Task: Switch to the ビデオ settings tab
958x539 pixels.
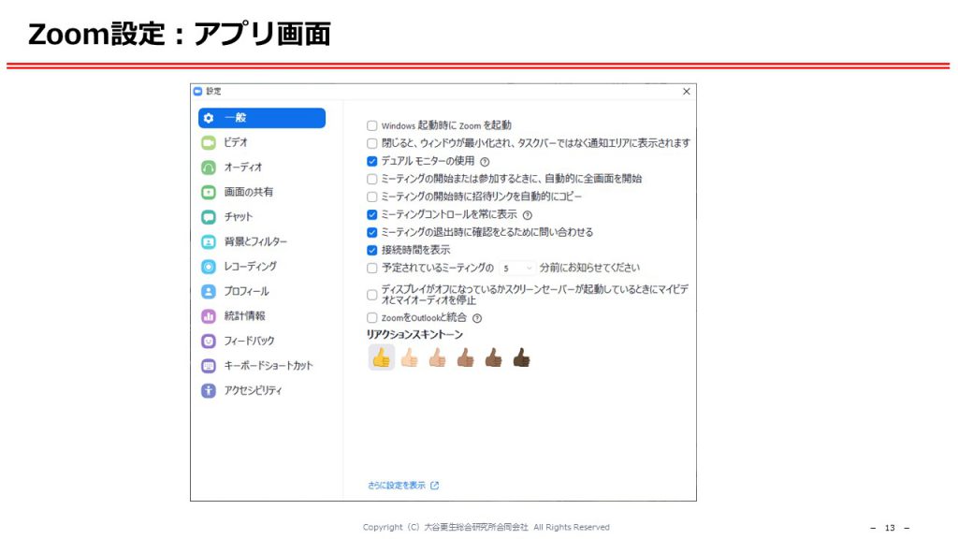Action: [x=262, y=142]
